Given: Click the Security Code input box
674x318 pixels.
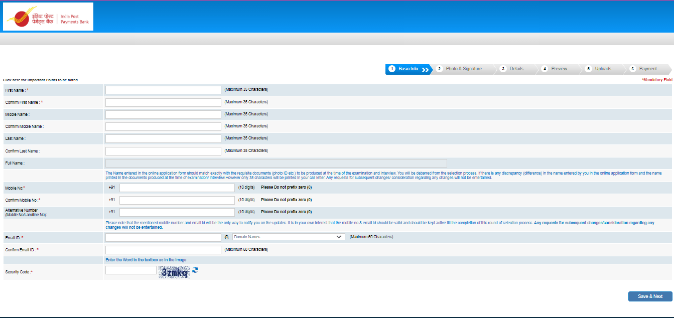Looking at the screenshot, I should tap(131, 270).
